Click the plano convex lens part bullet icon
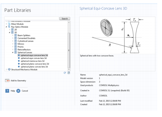The height and width of the screenshot is (117, 162). click(19, 67)
